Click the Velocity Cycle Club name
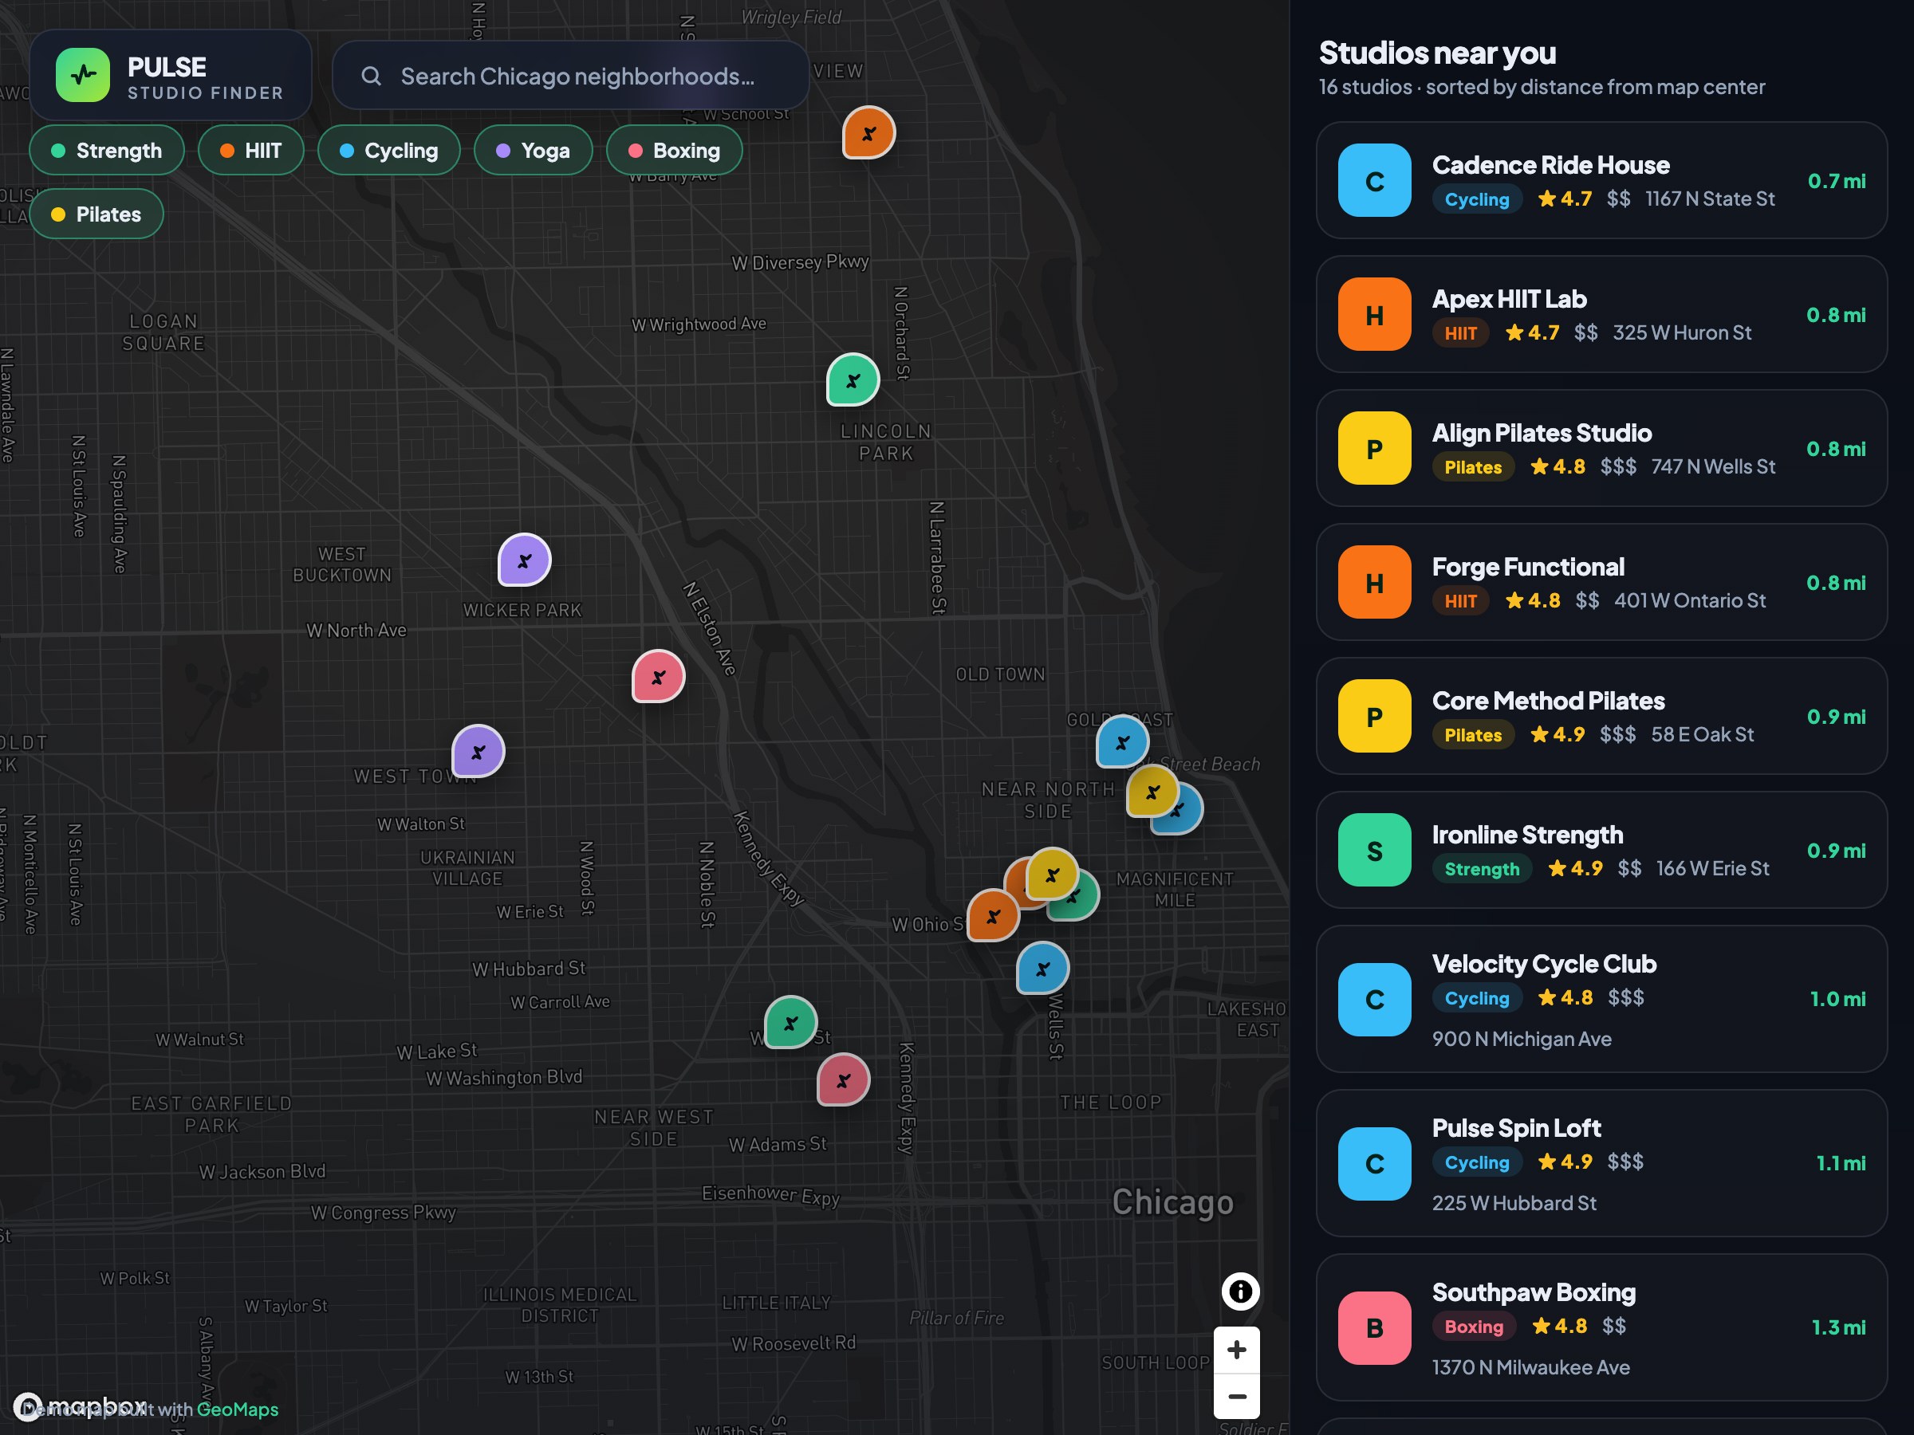The width and height of the screenshot is (1914, 1435). coord(1544,964)
